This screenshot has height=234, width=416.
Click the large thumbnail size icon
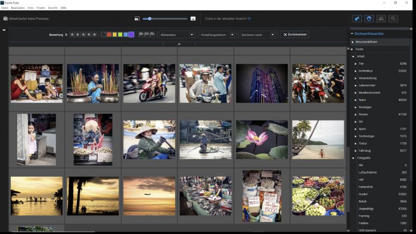tap(193, 18)
